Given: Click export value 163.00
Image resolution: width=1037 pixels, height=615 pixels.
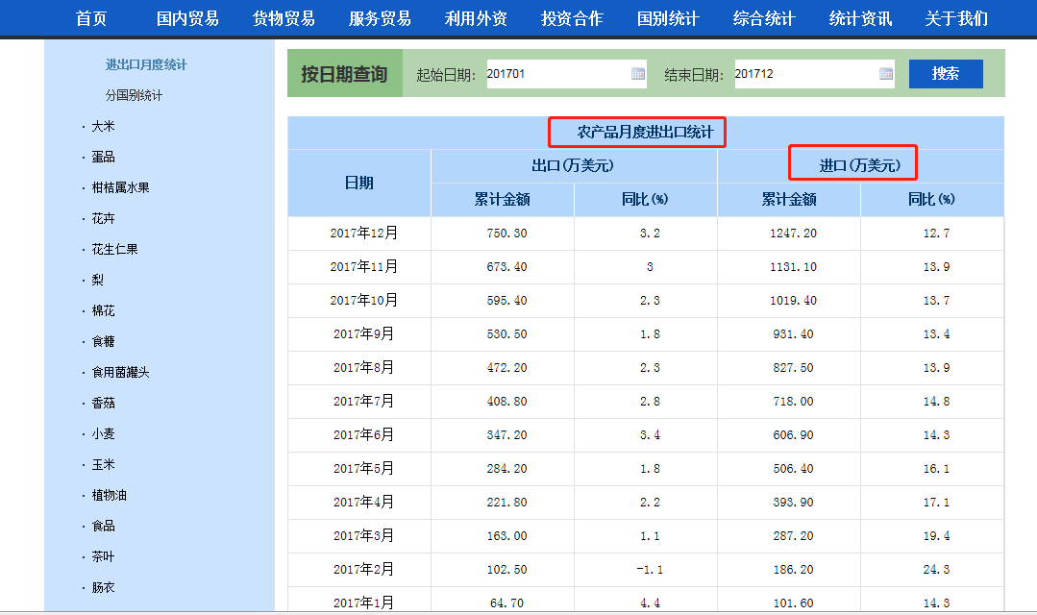Looking at the screenshot, I should [x=507, y=535].
